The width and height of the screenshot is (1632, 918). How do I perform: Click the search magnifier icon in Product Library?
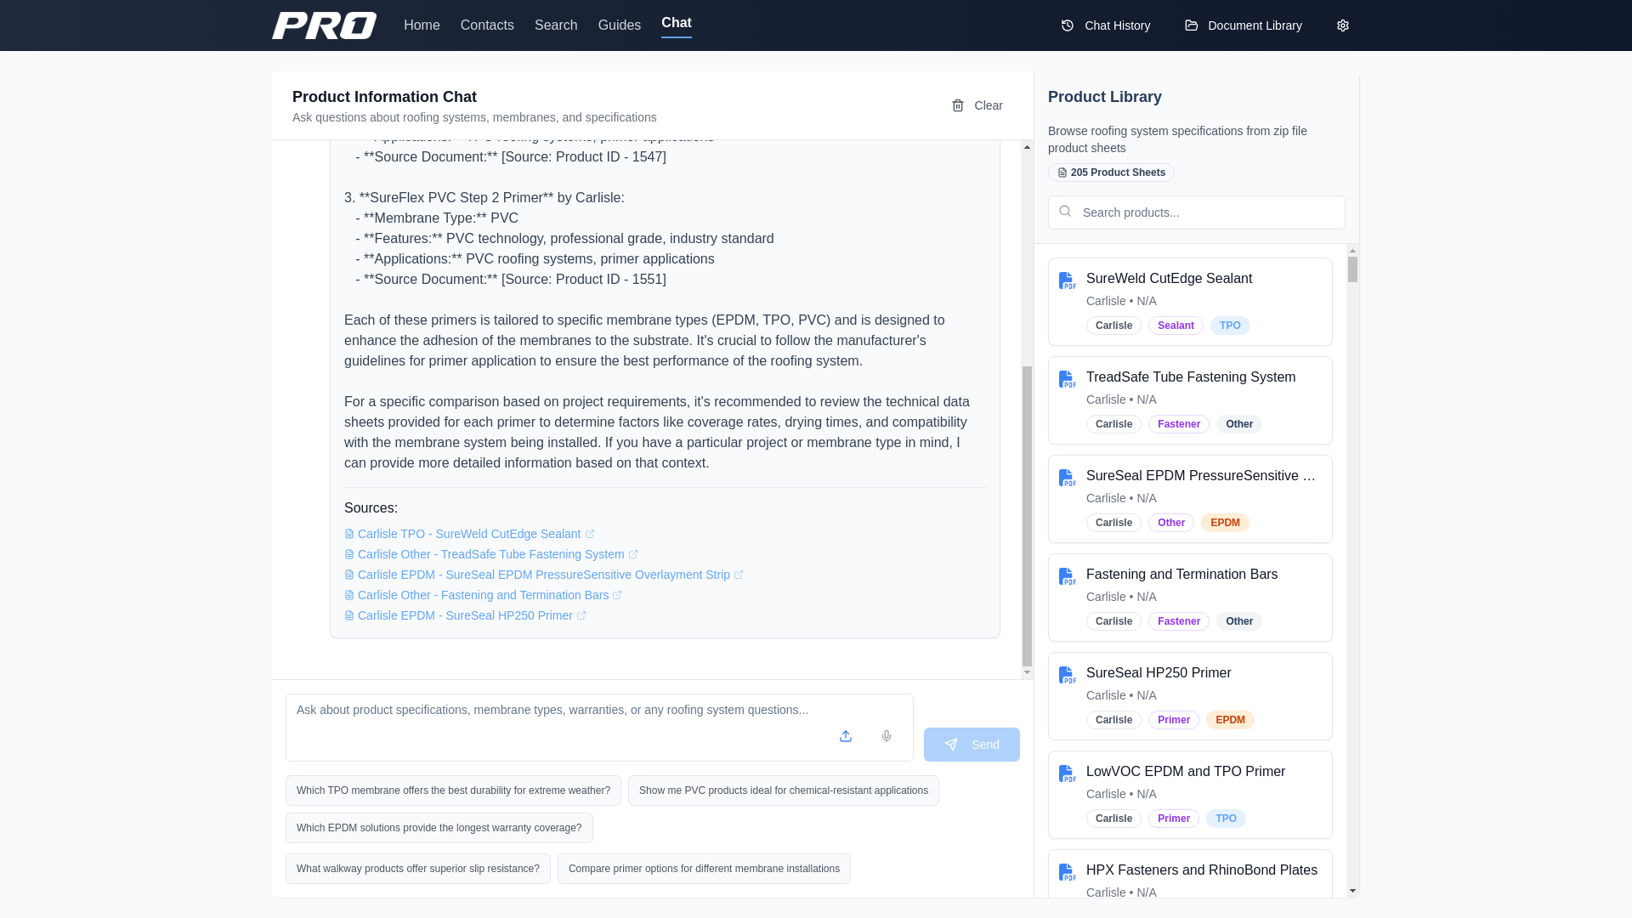(x=1065, y=212)
